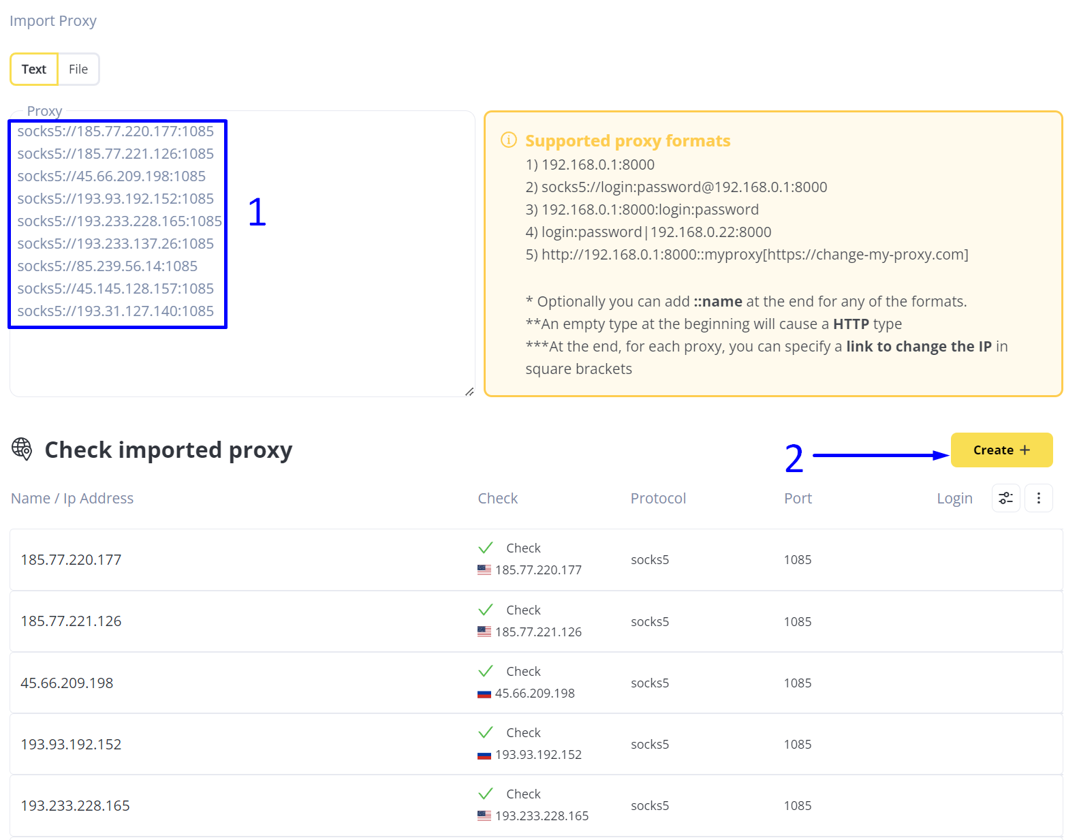This screenshot has width=1079, height=840.
Task: Click the info icon beside Supported proxy formats
Action: [508, 140]
